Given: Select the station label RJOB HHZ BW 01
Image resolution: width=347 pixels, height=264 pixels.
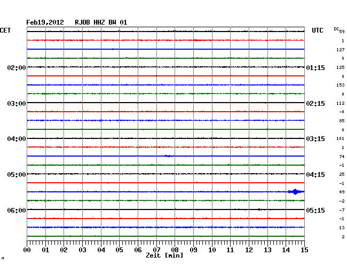Looking at the screenshot, I should (x=101, y=22).
